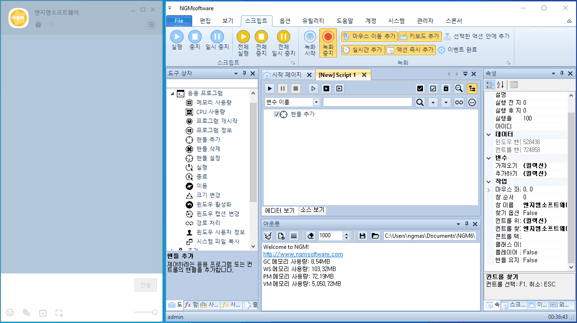Collapse the 응용 프로그램 tree node
This screenshot has height=323, width=577.
point(173,94)
